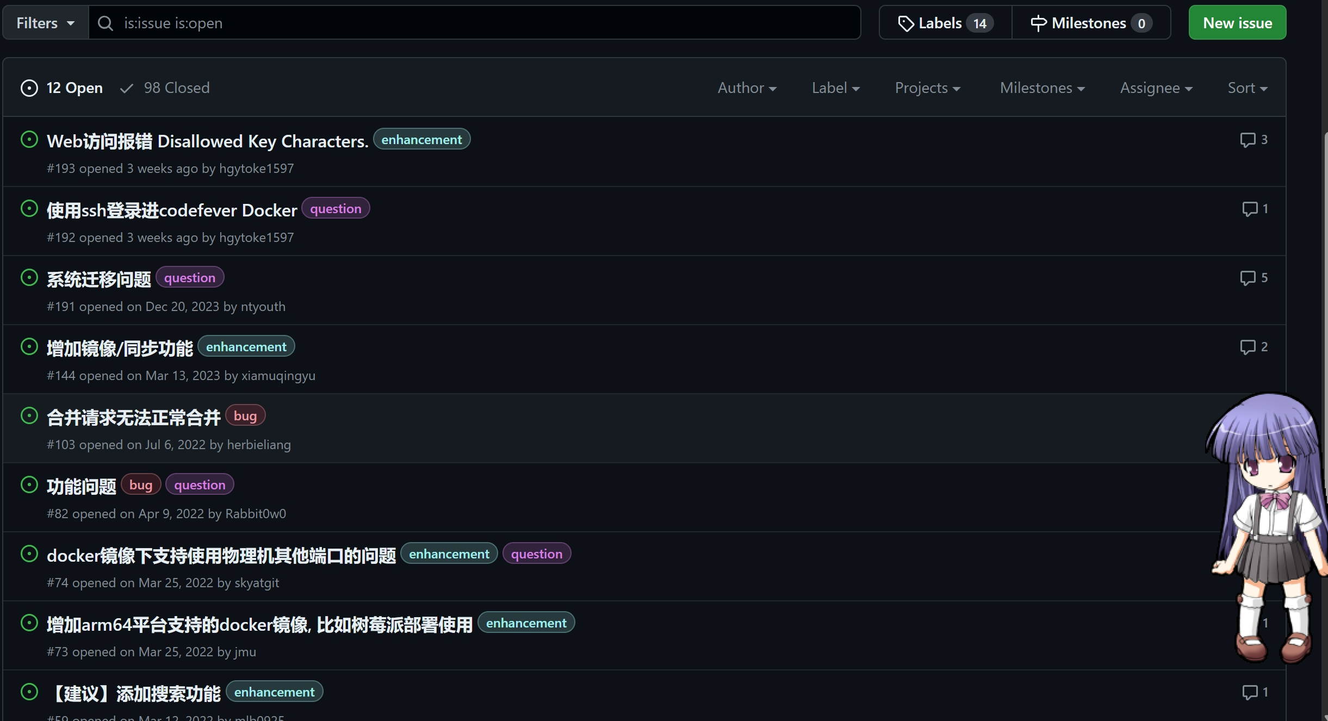Open the Filters dropdown
Image resolution: width=1328 pixels, height=721 pixels.
click(46, 23)
